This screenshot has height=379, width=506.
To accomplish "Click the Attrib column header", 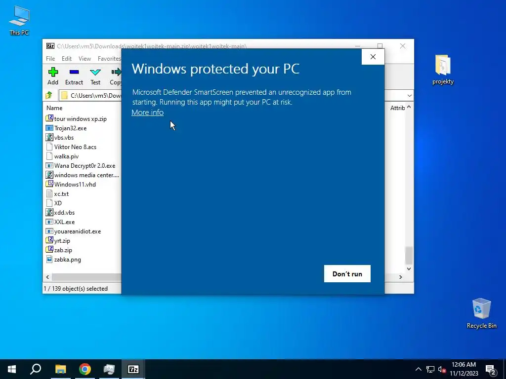I will click(397, 108).
